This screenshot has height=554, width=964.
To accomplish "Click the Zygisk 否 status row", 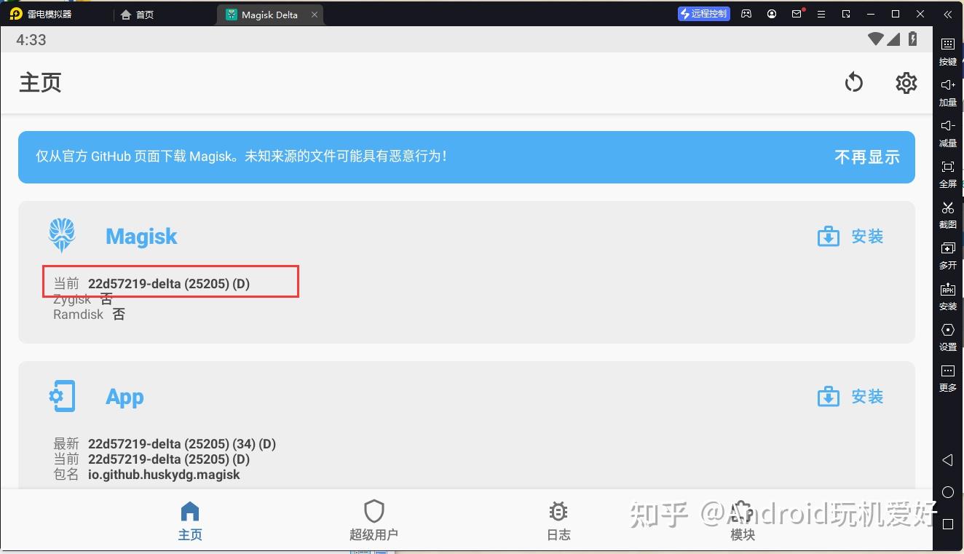I will [83, 299].
